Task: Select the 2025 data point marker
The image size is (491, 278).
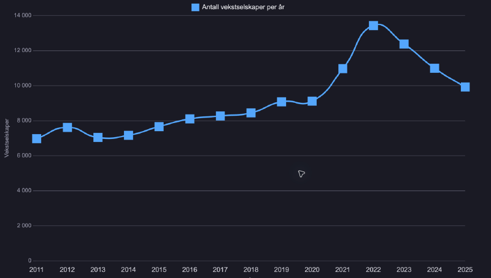Action: pos(465,87)
